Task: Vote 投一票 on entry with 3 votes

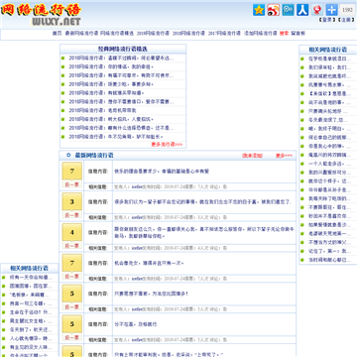Action: pos(72,215)
